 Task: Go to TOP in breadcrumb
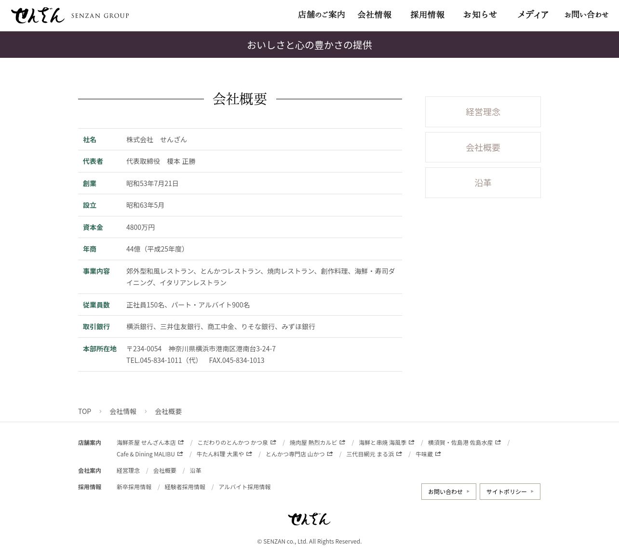(84, 411)
